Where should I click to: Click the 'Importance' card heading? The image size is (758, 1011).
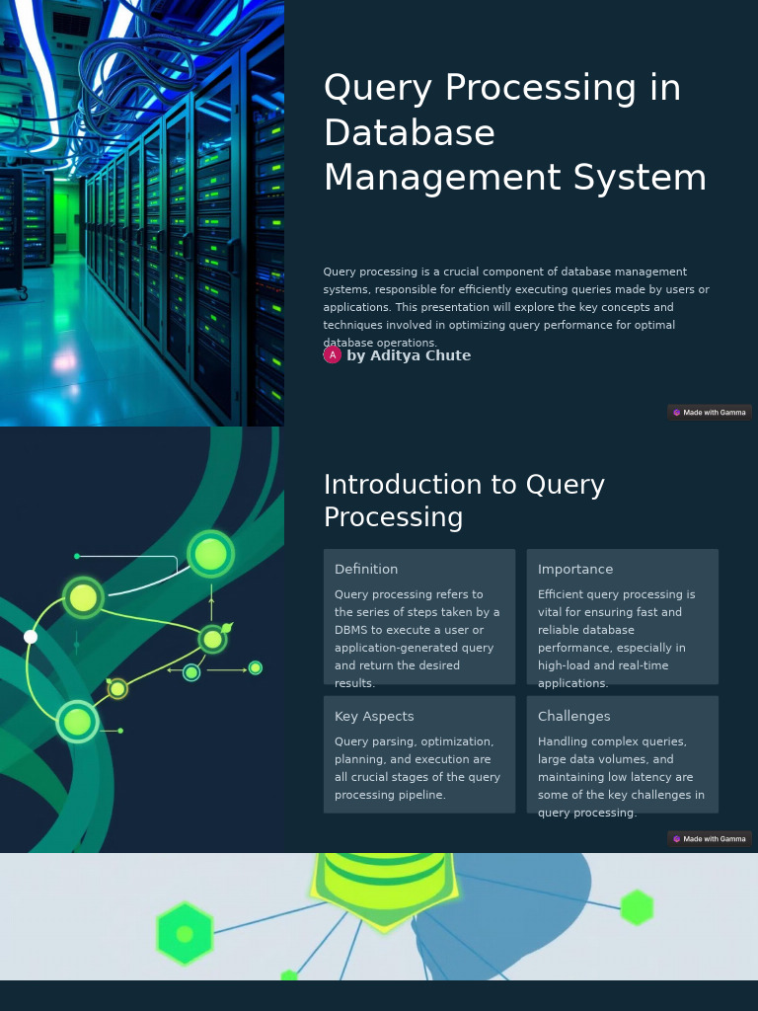click(575, 569)
